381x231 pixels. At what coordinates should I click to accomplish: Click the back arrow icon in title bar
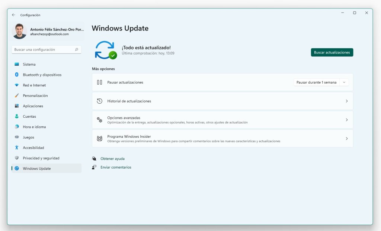pos(14,15)
